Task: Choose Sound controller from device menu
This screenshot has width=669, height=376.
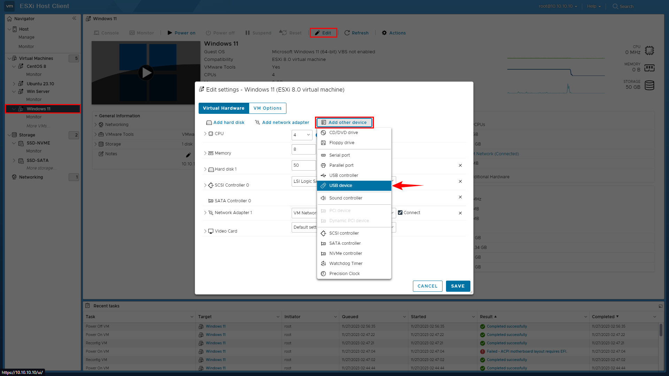Action: point(346,198)
